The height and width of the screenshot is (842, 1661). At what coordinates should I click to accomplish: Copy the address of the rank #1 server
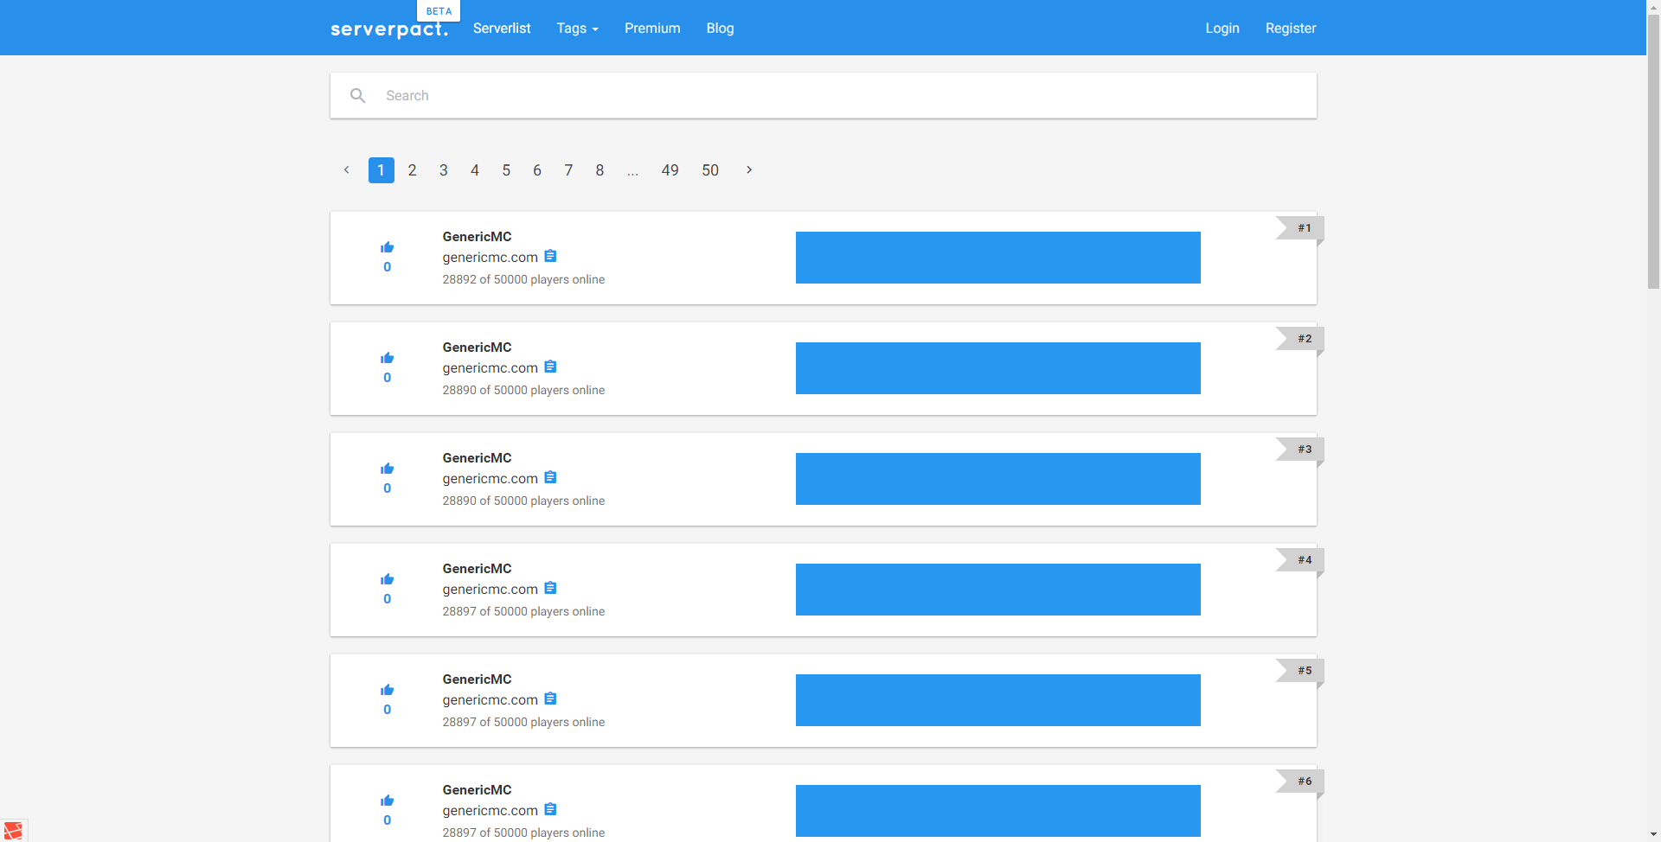click(550, 256)
